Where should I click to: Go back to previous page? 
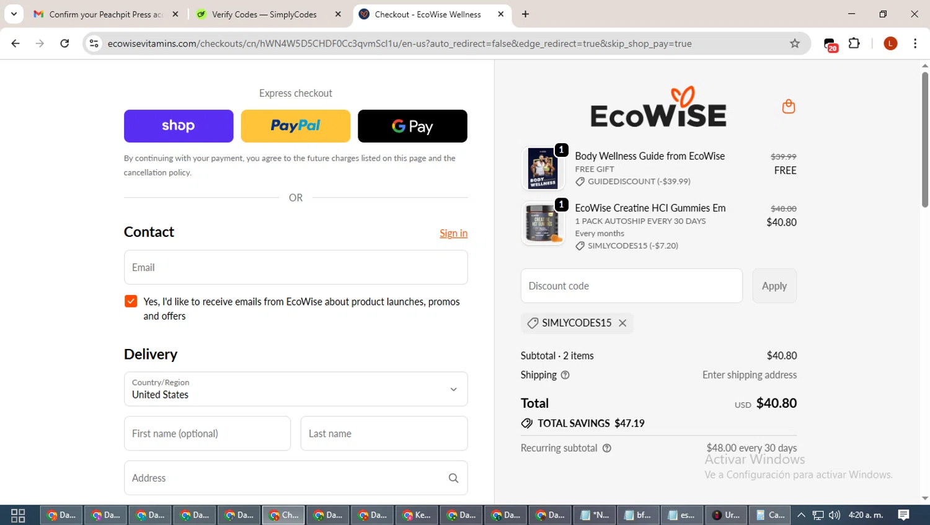15,43
